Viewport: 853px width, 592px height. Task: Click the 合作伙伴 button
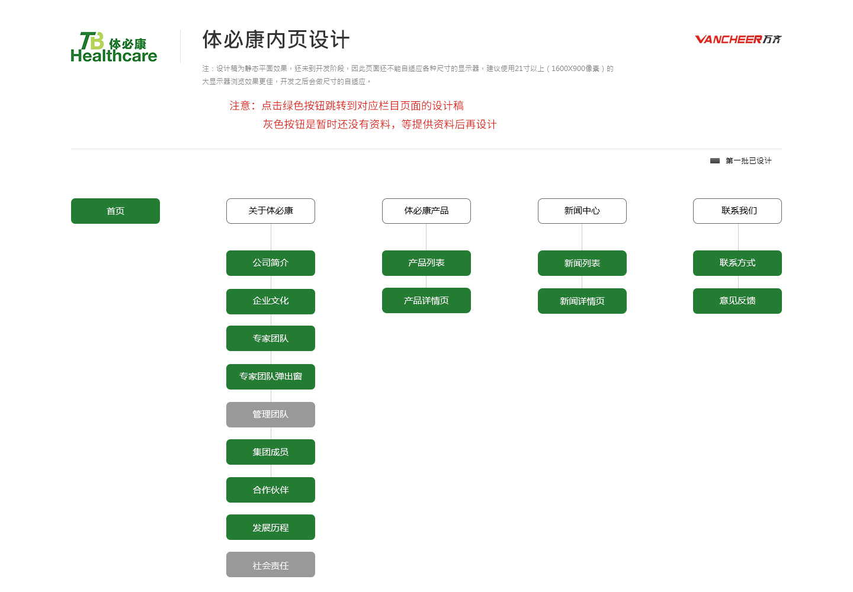point(271,490)
